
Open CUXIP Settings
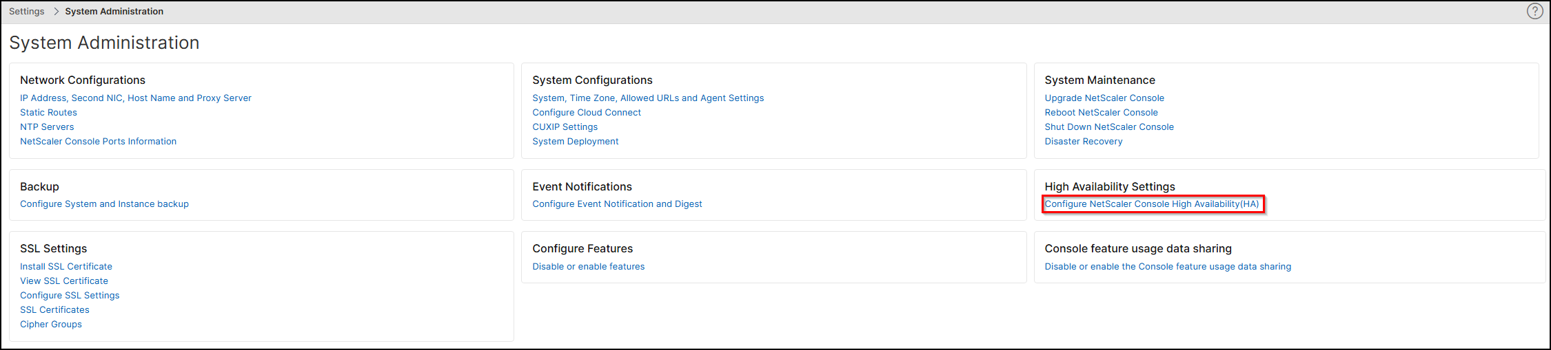pos(565,127)
